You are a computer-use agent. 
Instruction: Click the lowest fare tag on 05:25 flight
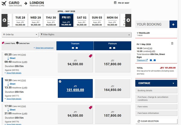pyautogui.click(x=90, y=56)
